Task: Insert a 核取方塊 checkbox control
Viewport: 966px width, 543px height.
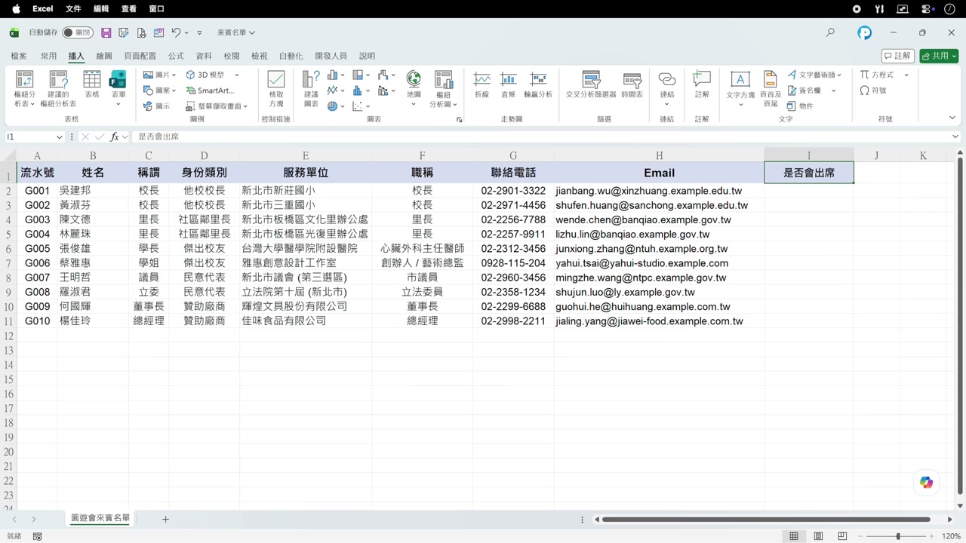Action: click(x=276, y=89)
